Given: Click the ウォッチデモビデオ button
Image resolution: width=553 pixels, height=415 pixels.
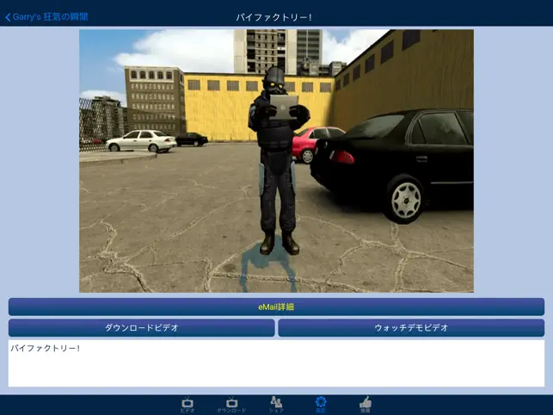Looking at the screenshot, I should [411, 327].
